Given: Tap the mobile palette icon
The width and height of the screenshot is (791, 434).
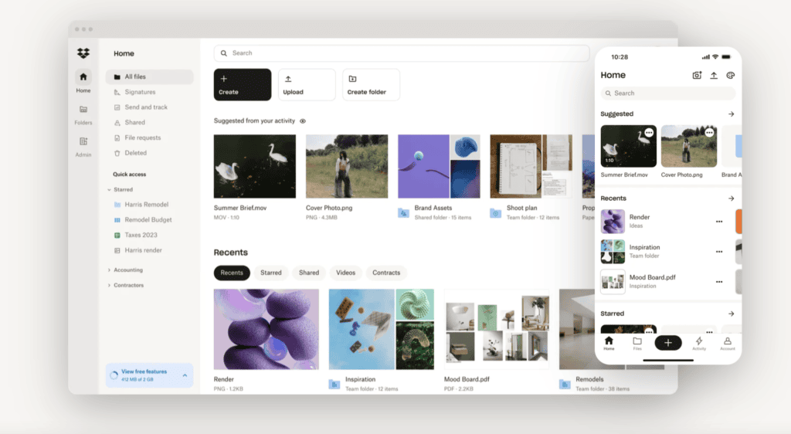Looking at the screenshot, I should click(731, 75).
